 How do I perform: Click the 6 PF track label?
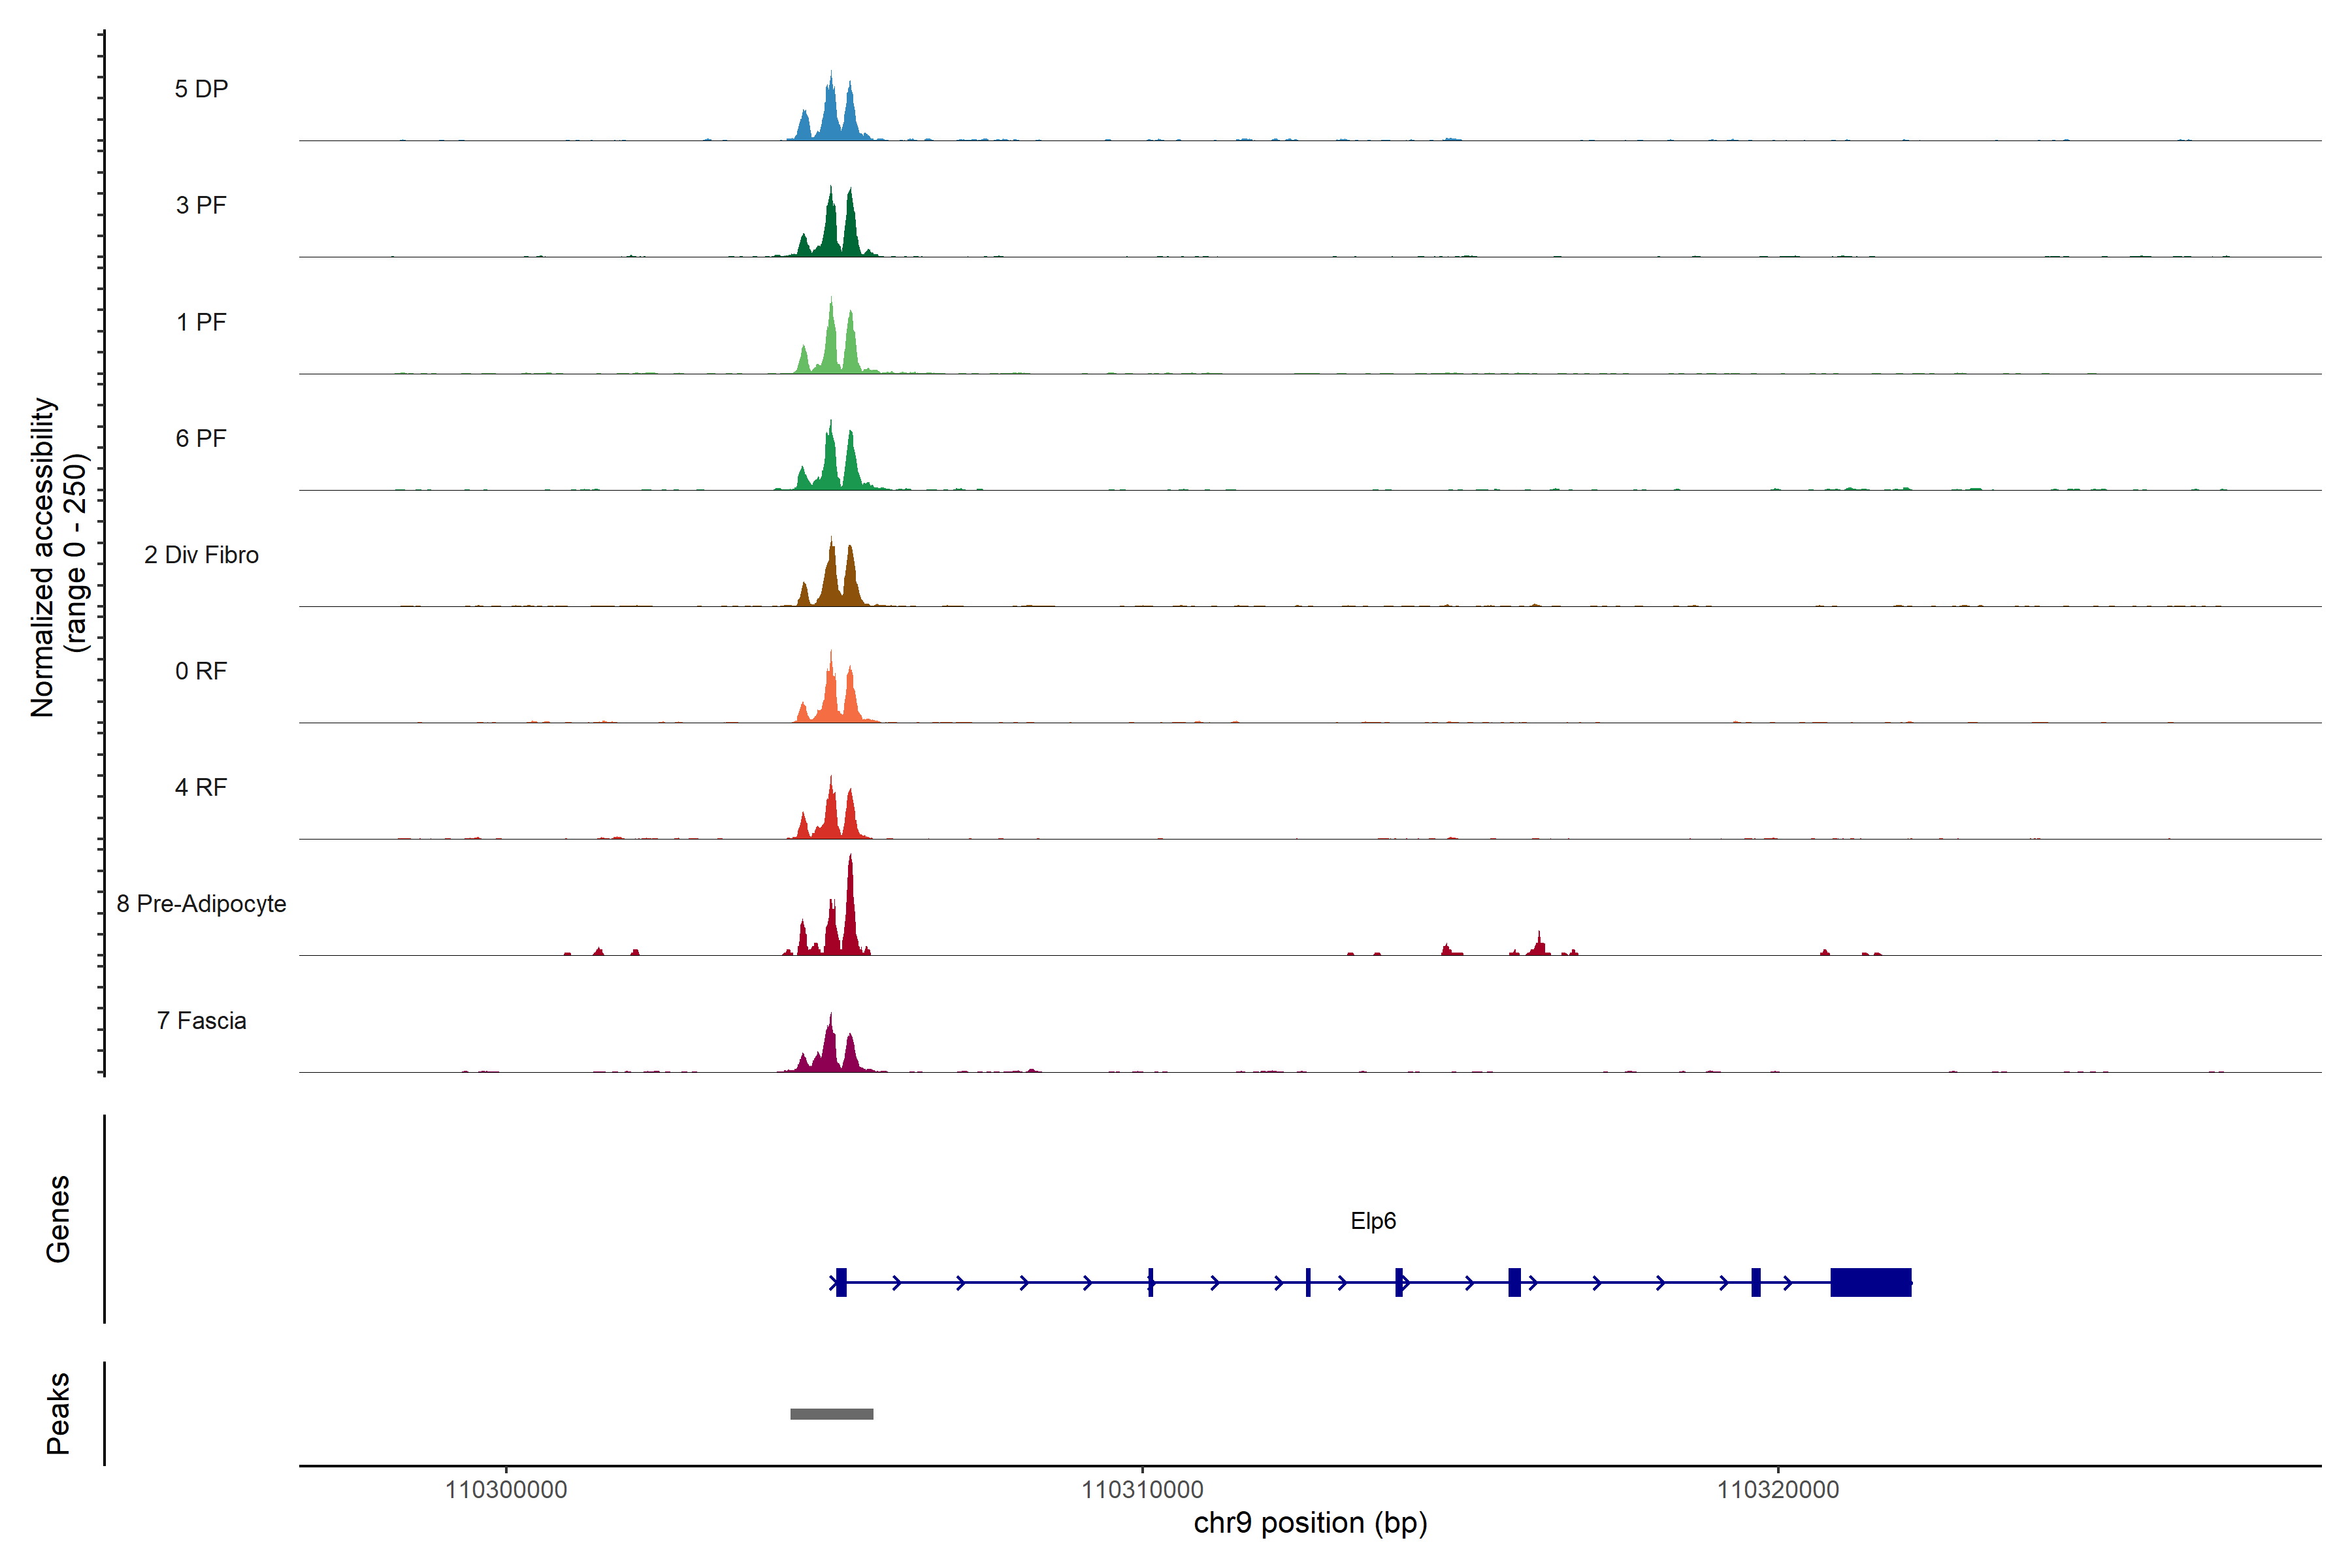click(x=201, y=438)
